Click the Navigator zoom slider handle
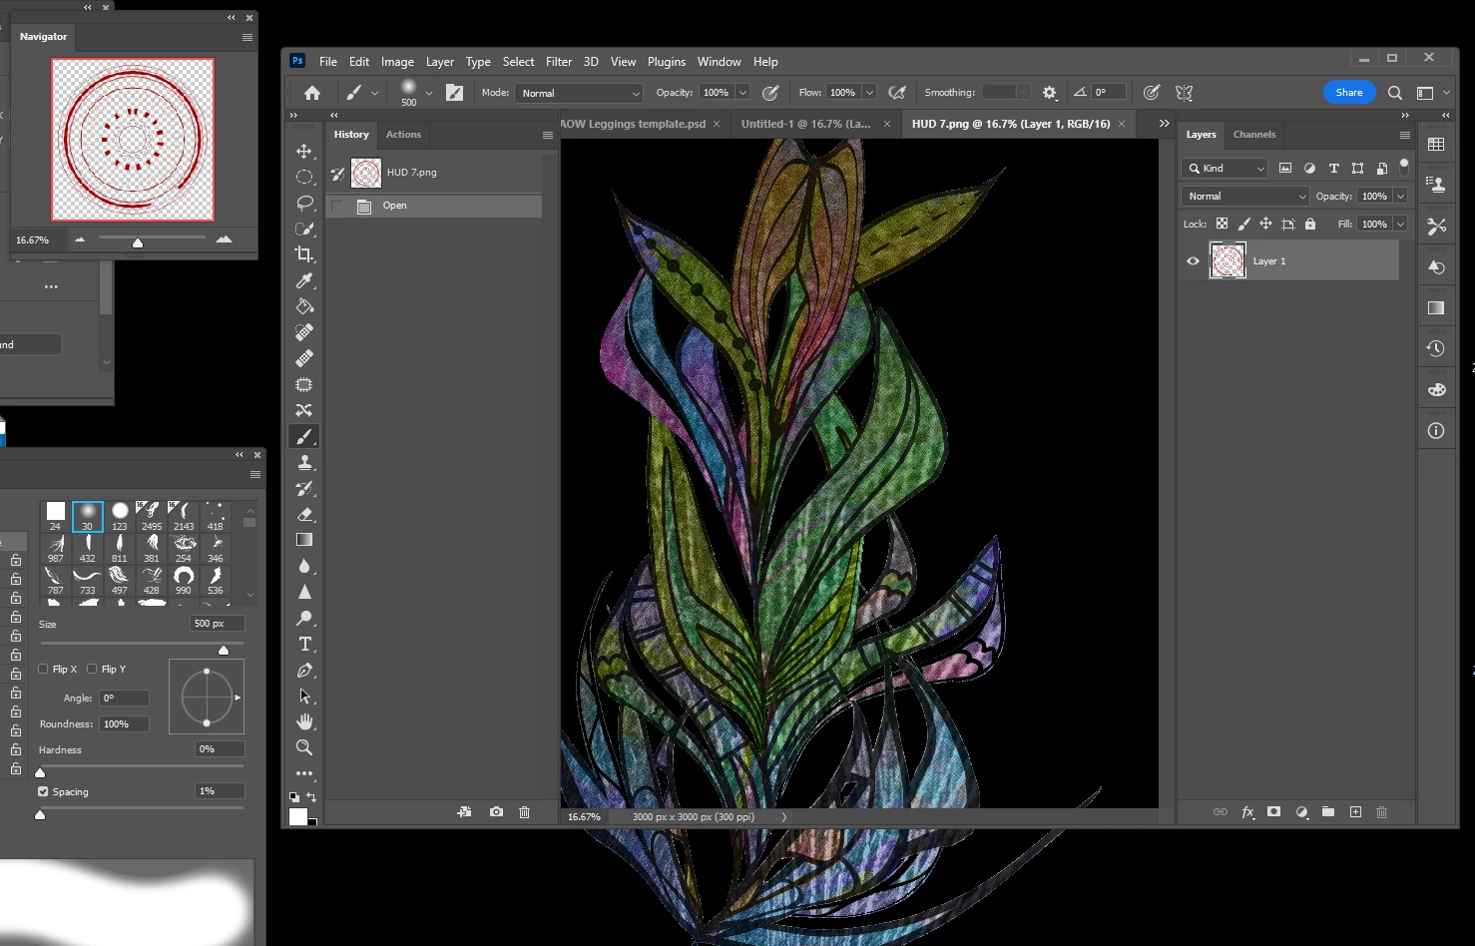The image size is (1475, 946). (x=138, y=242)
